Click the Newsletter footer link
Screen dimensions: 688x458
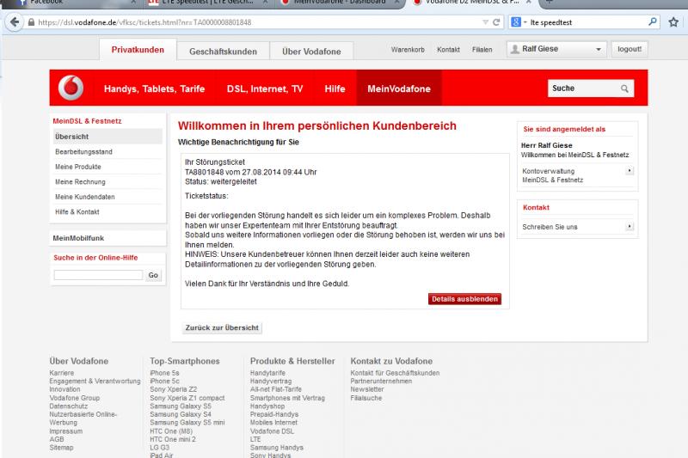click(x=367, y=389)
